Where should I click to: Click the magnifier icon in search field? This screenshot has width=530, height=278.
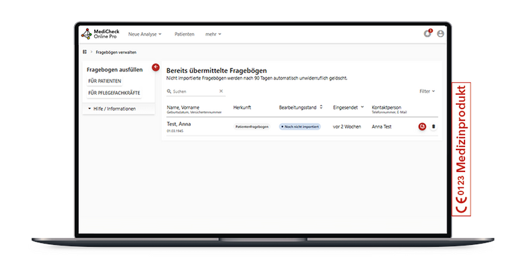click(169, 91)
